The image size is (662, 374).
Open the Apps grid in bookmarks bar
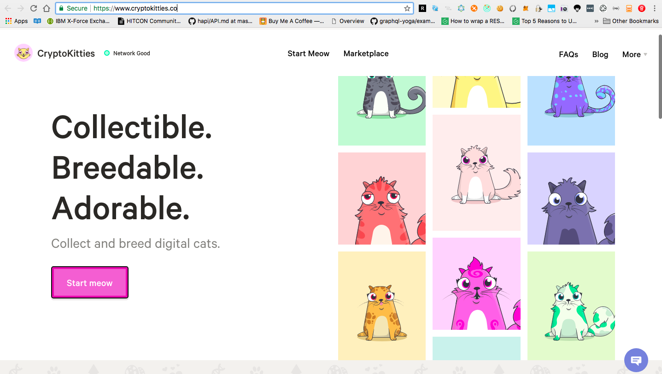[x=17, y=21]
